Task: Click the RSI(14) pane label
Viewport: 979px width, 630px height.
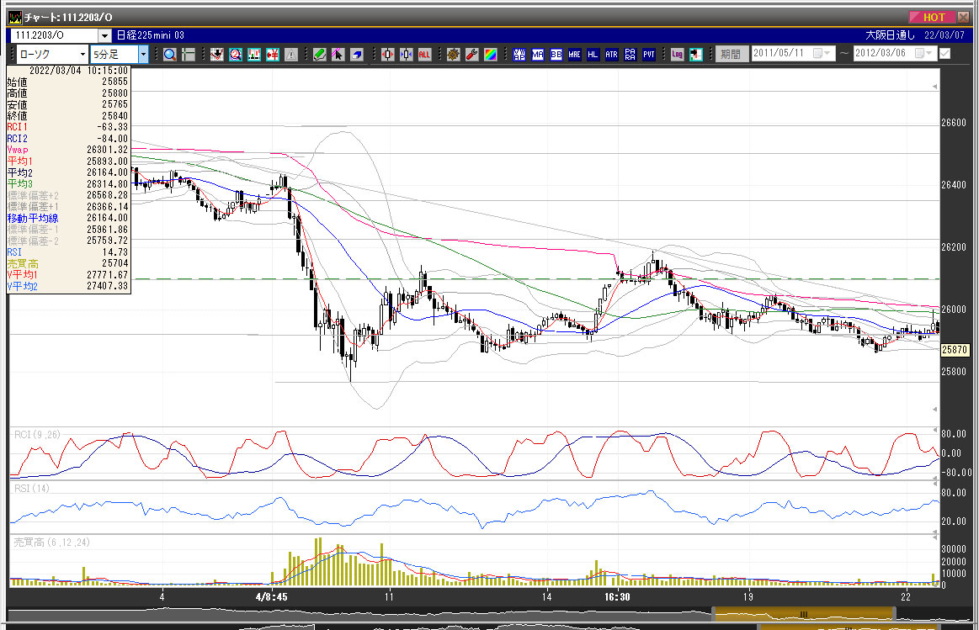Action: [x=32, y=489]
